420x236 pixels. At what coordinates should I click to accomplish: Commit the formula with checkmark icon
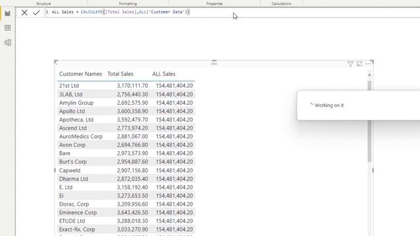37,12
